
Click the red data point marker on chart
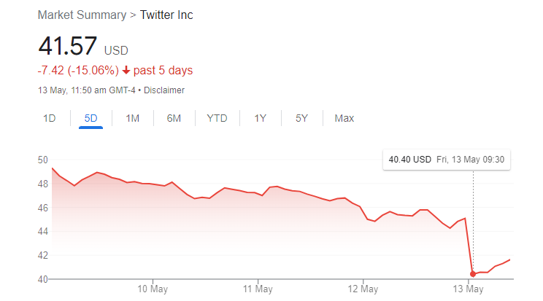pos(473,274)
